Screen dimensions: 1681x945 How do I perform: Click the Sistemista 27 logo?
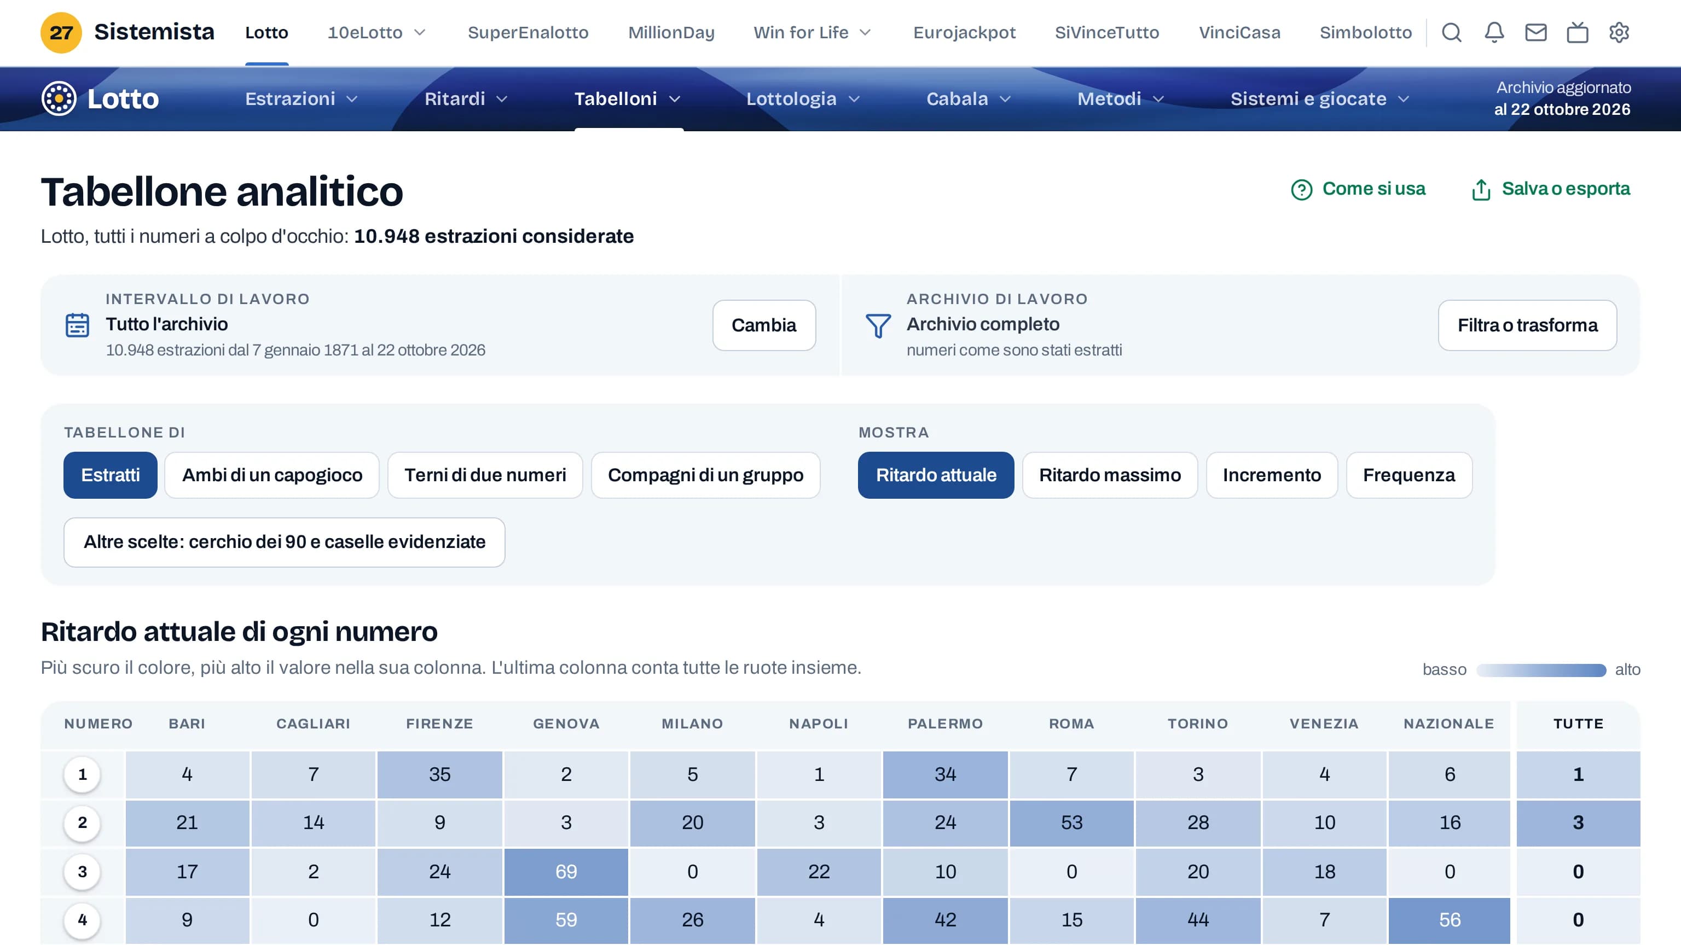[x=127, y=32]
